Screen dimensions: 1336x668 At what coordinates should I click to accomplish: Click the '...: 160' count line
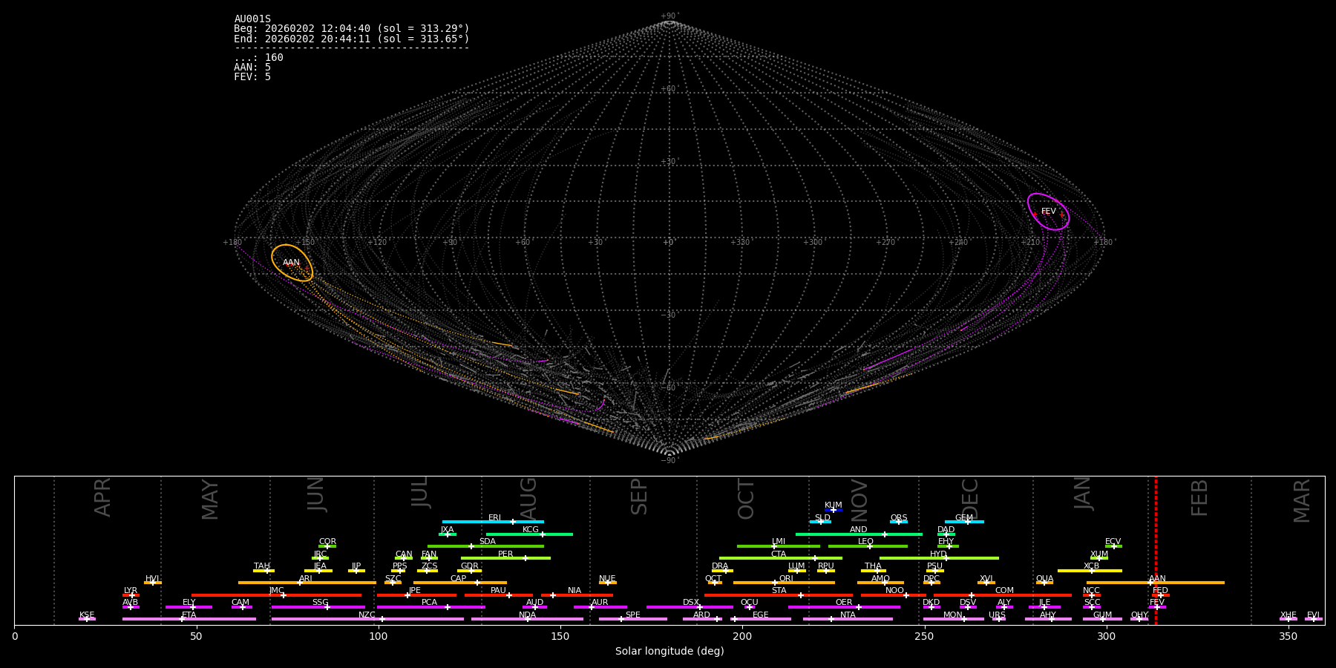tap(258, 58)
